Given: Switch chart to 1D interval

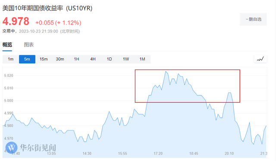Looking at the screenshot, I should pos(109,59).
